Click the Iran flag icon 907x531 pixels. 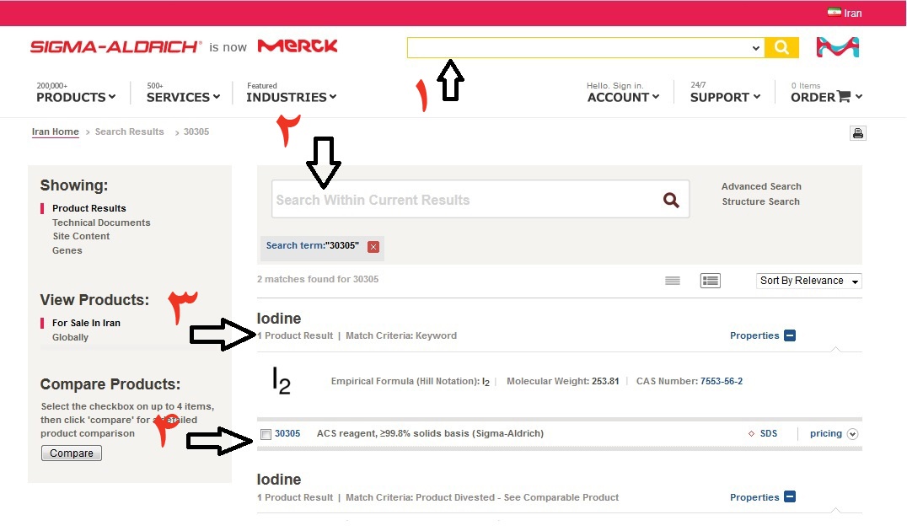tap(835, 13)
